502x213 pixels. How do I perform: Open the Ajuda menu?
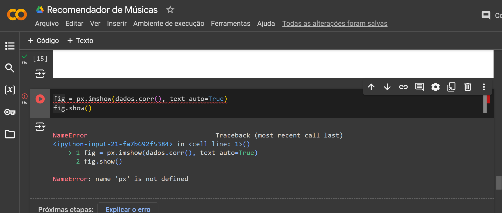pos(266,24)
